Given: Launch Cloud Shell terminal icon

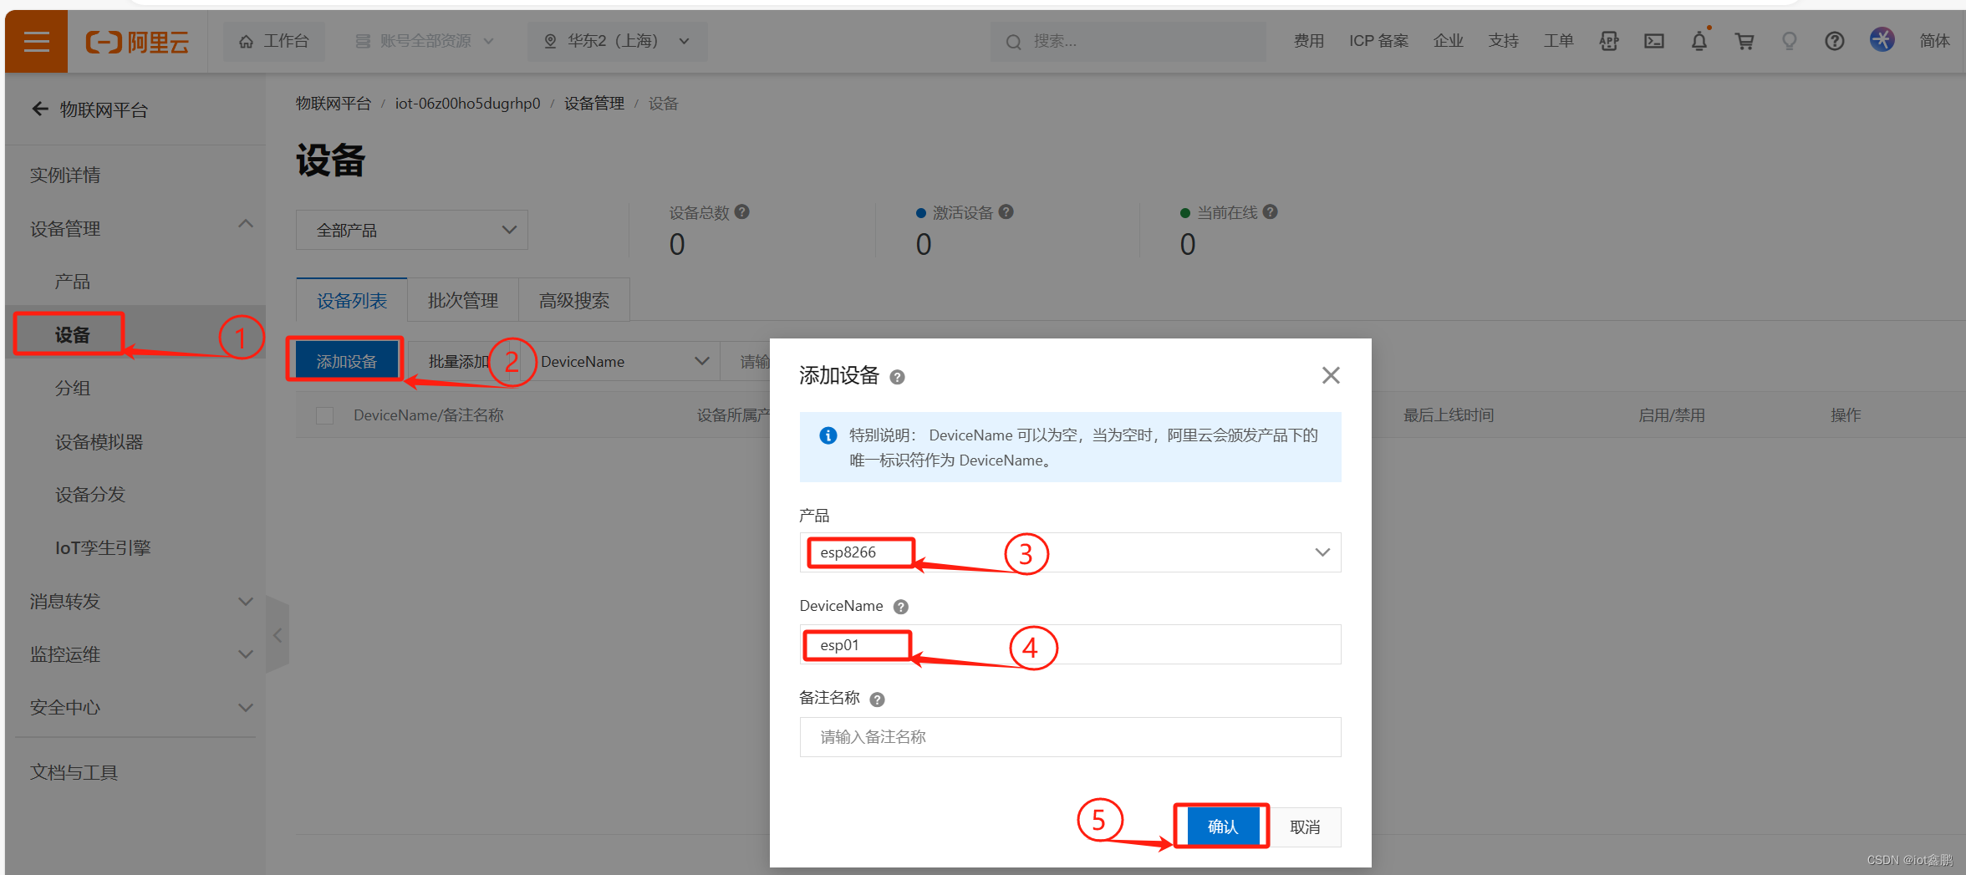Looking at the screenshot, I should (1653, 41).
